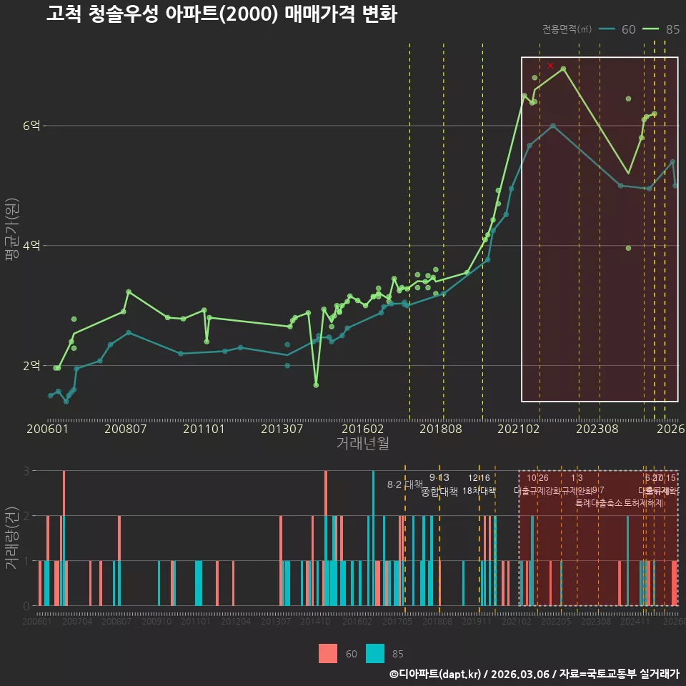Click the '특례대출축소' annotation text
Screen dimensions: 686x686
pos(599,503)
